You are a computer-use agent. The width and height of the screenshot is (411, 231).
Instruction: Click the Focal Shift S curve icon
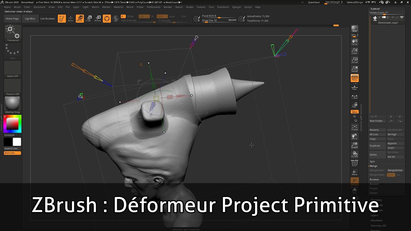(x=197, y=19)
